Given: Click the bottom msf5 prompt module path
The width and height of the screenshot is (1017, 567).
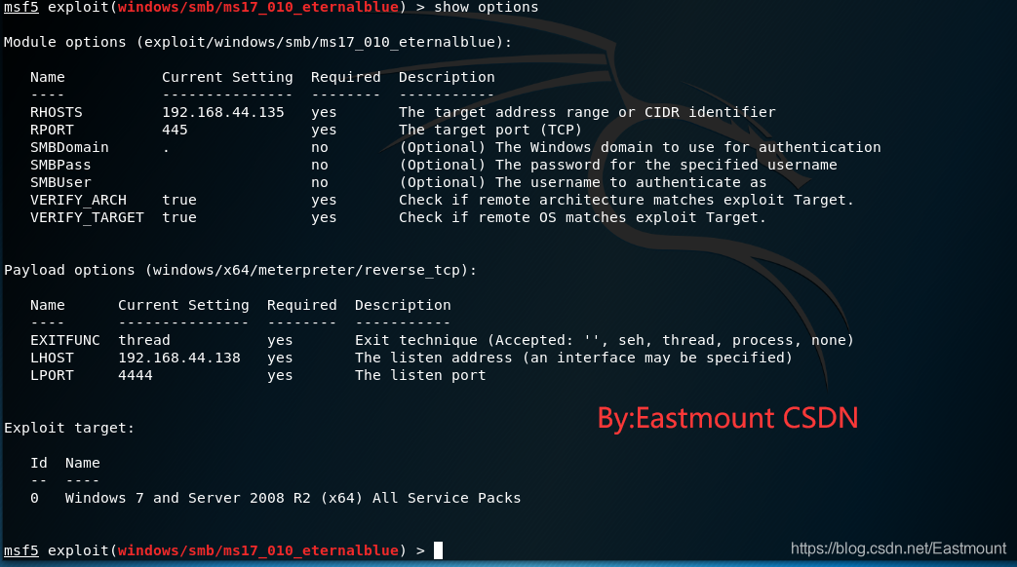Looking at the screenshot, I should pos(258,550).
